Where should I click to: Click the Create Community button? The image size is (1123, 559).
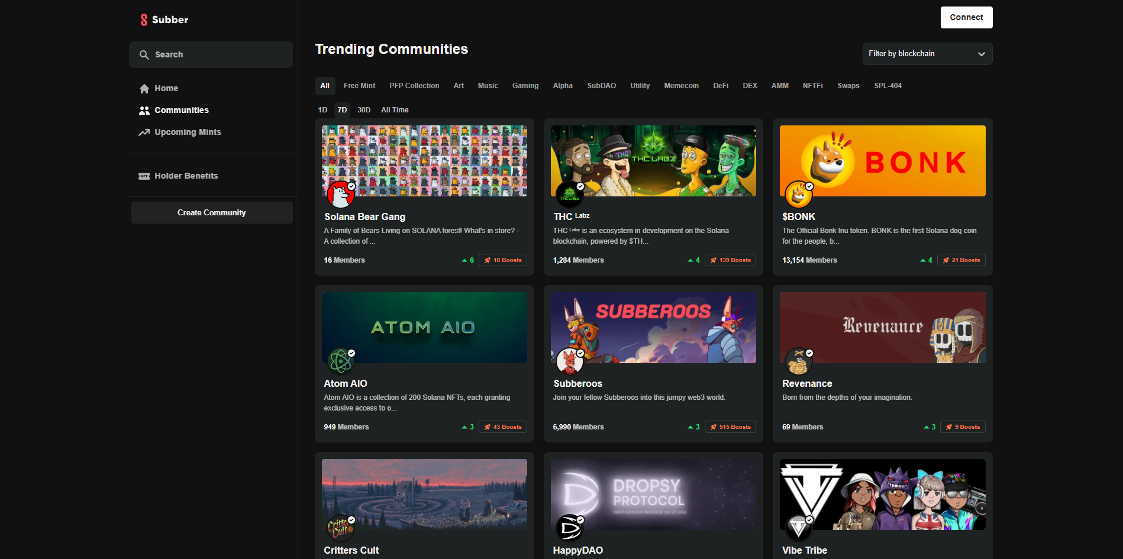point(212,213)
